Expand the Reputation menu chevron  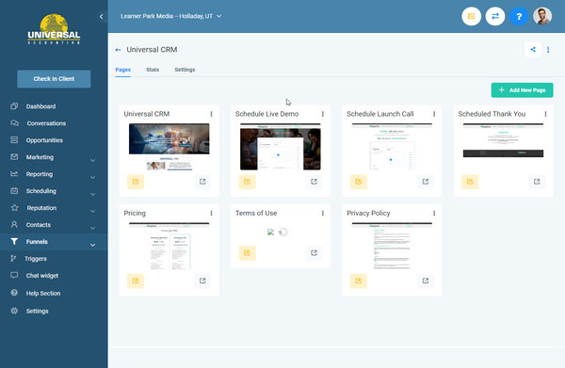92,211
